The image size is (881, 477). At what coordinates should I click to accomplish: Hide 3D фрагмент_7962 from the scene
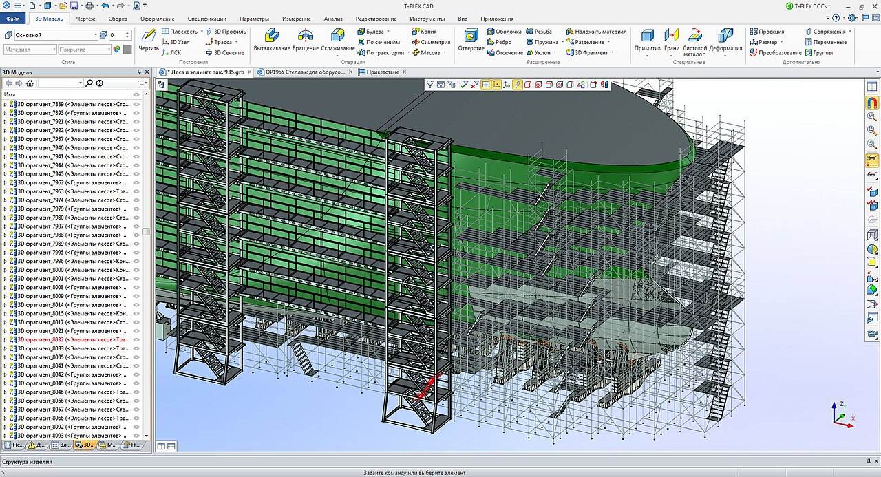point(136,182)
